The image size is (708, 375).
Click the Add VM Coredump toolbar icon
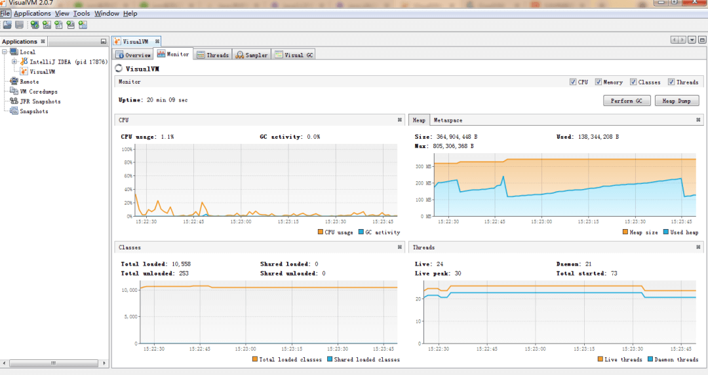[59, 25]
